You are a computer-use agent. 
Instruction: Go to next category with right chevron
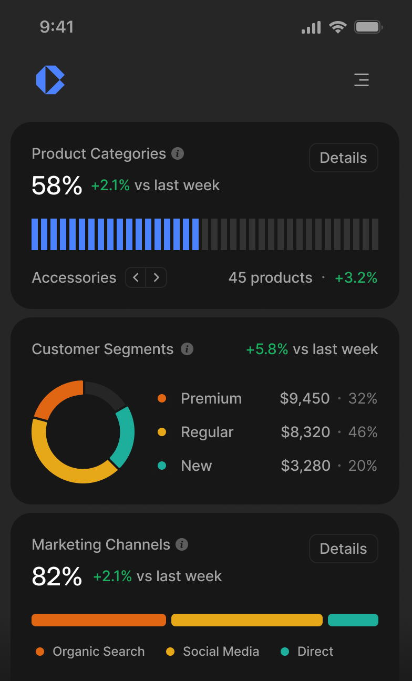point(156,277)
